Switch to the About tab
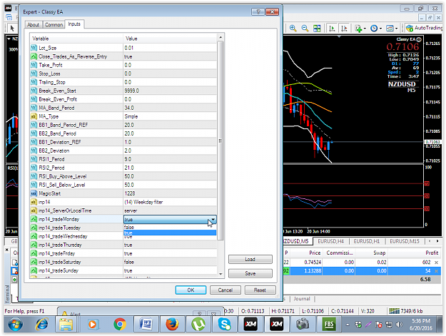This screenshot has width=446, height=336. point(34,25)
